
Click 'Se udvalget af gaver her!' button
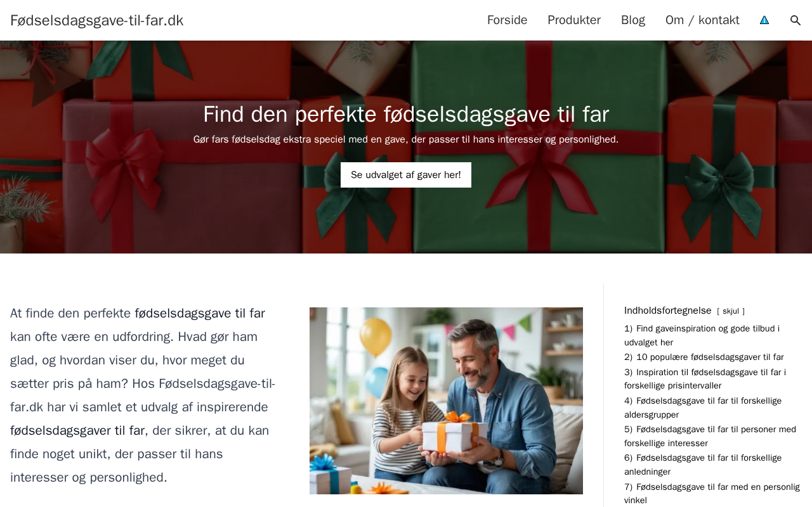point(406,175)
